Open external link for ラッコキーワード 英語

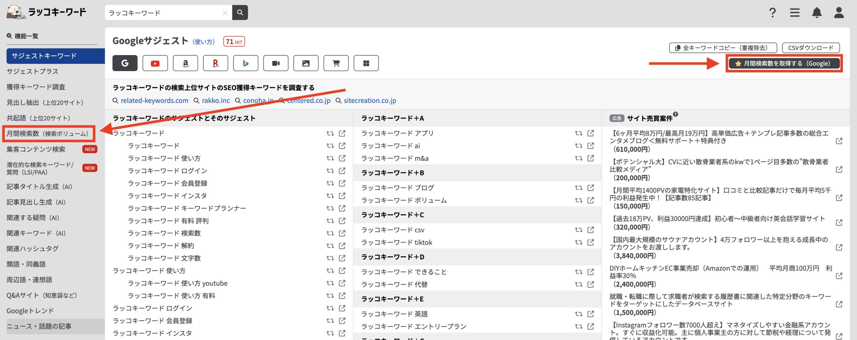(x=591, y=314)
